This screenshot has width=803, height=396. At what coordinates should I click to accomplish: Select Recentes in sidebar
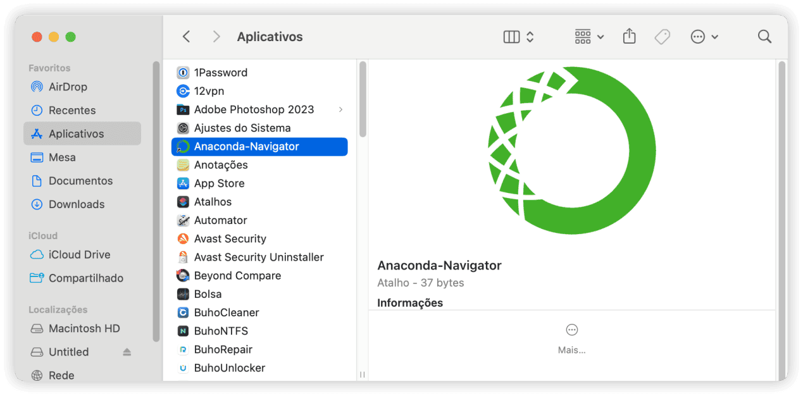[x=82, y=110]
